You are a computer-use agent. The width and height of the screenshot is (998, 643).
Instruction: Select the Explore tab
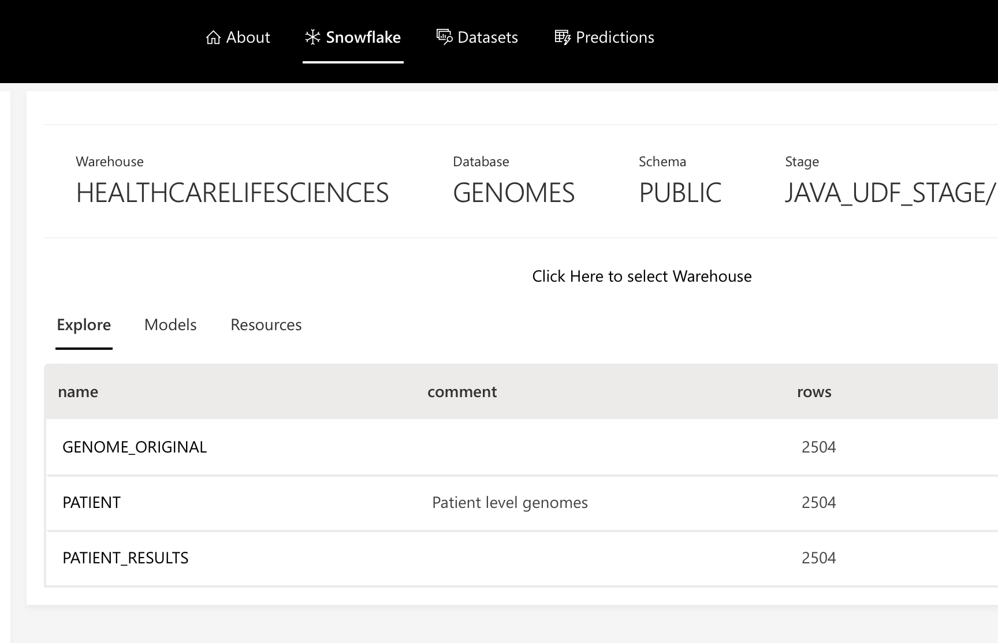84,325
